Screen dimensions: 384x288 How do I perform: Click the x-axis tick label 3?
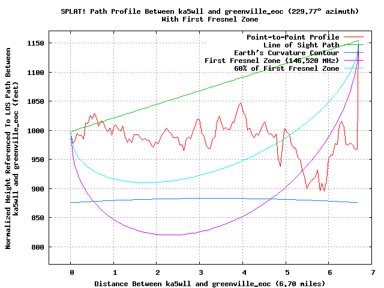201,272
